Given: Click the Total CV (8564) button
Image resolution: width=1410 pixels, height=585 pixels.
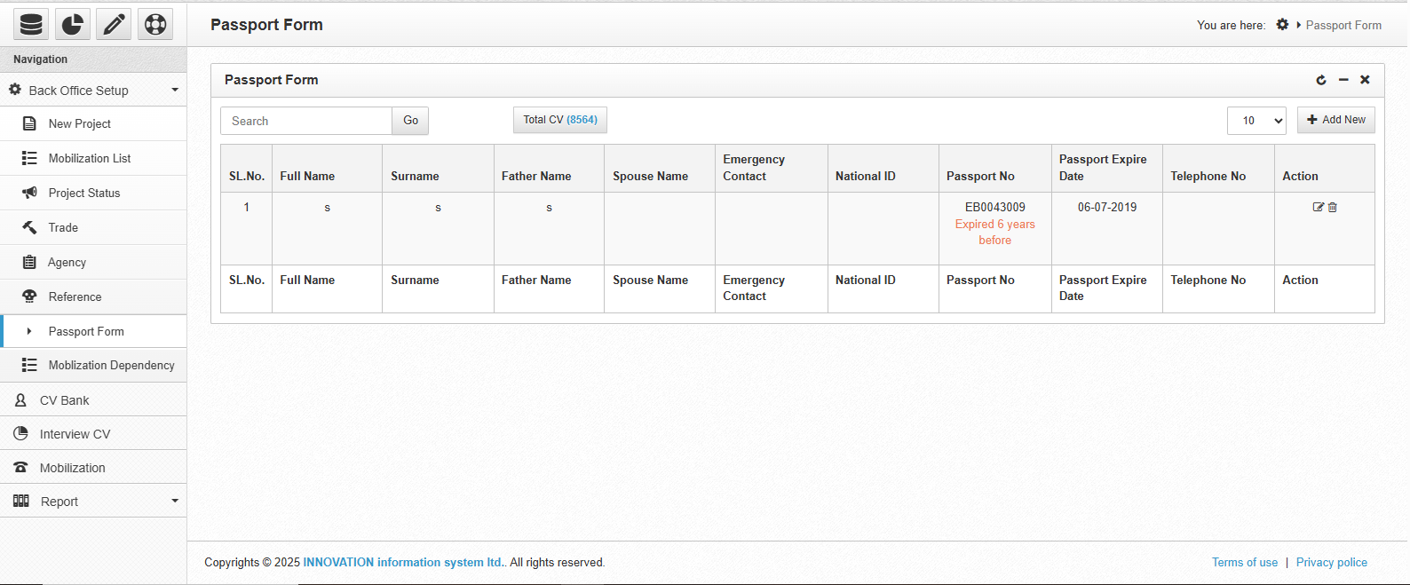Looking at the screenshot, I should click(x=559, y=120).
